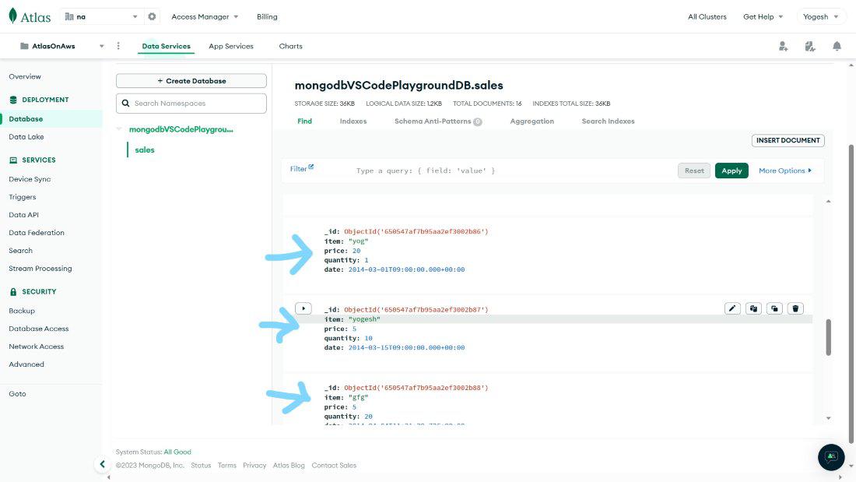Open the project activity feed icon
856x482 pixels.
[810, 47]
